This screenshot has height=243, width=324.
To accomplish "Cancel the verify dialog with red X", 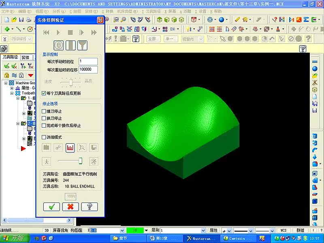I will pyautogui.click(x=70, y=207).
